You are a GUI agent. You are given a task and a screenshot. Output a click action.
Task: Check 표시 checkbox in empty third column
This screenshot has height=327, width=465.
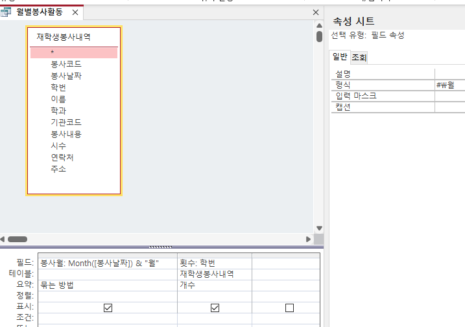(x=289, y=308)
